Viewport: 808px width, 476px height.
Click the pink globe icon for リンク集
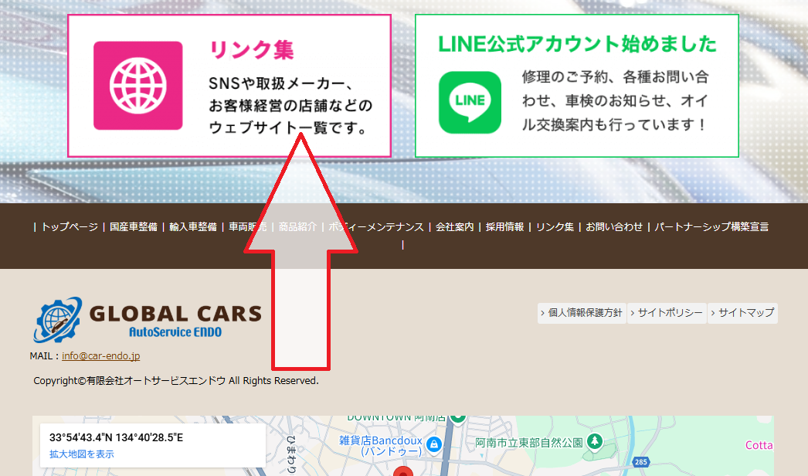137,85
